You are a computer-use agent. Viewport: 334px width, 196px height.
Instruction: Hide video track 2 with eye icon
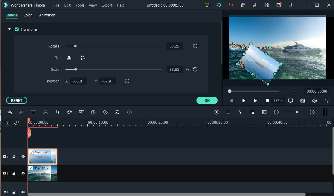[23, 157]
